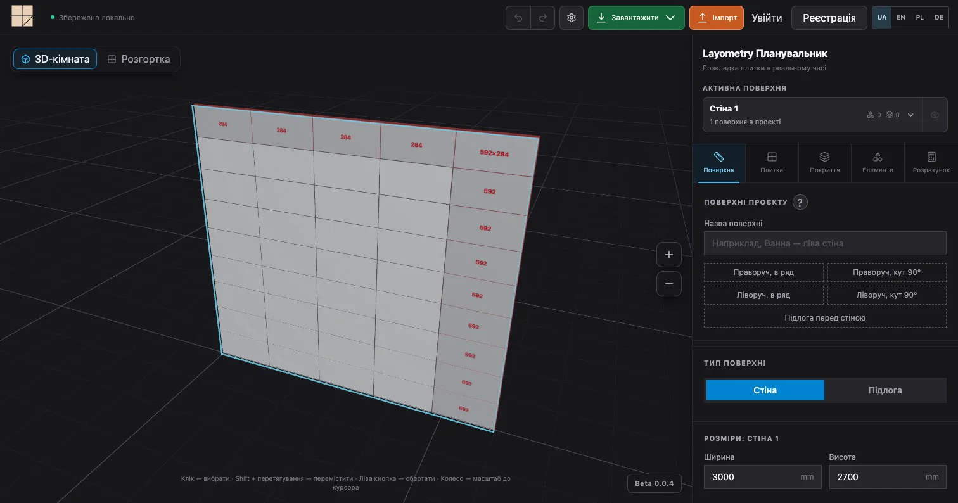Open the Плитка tab
The height and width of the screenshot is (503, 958).
(x=772, y=163)
